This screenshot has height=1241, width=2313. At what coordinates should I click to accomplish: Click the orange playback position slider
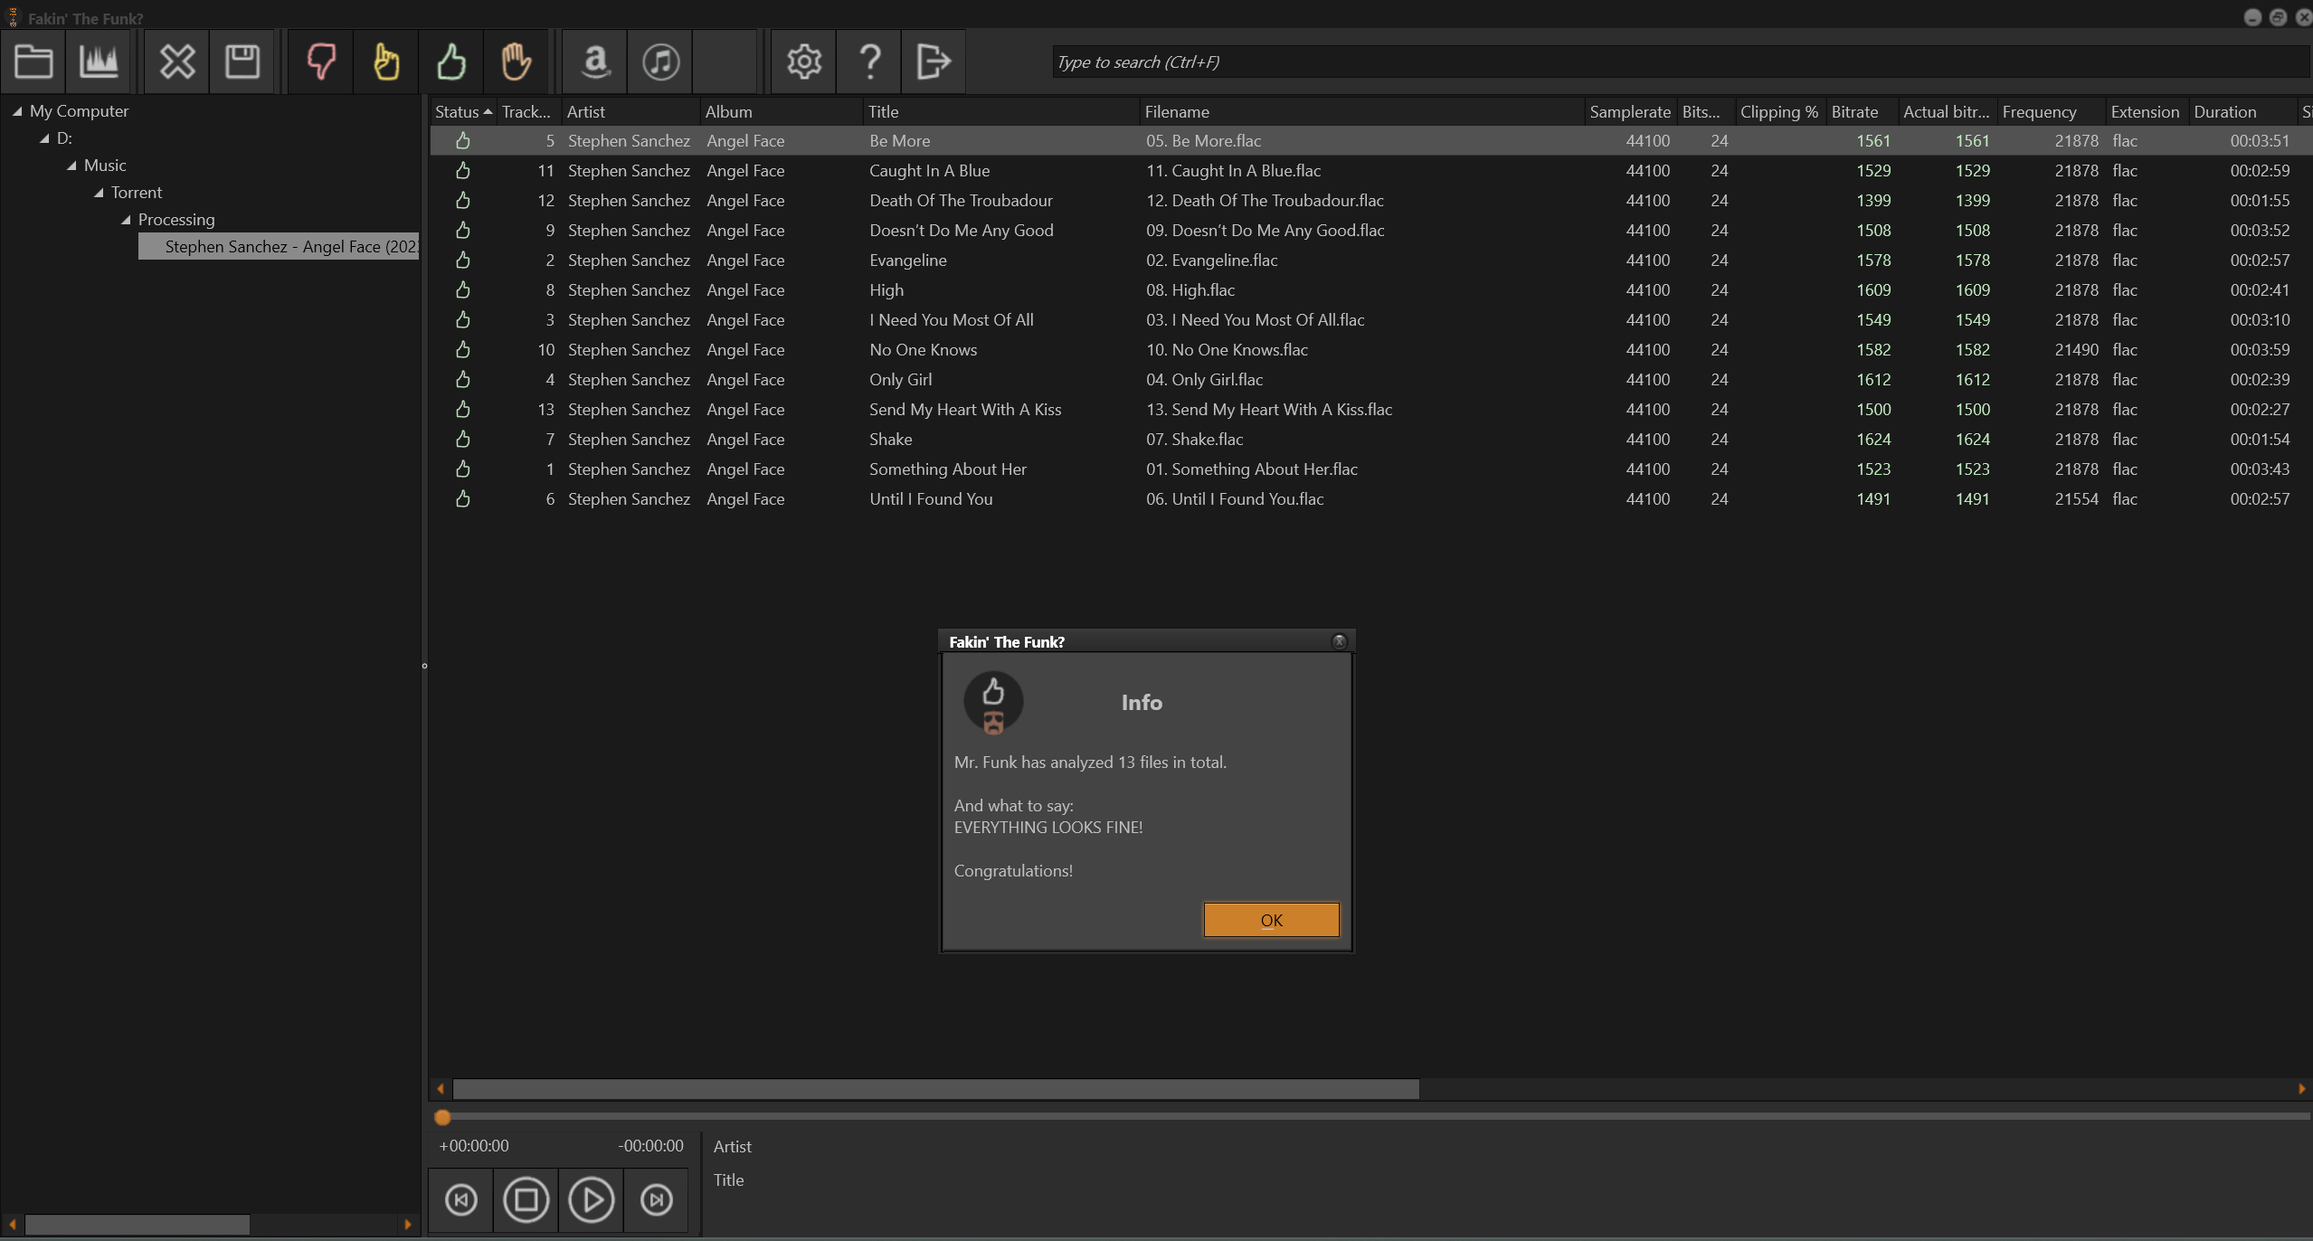pos(442,1117)
